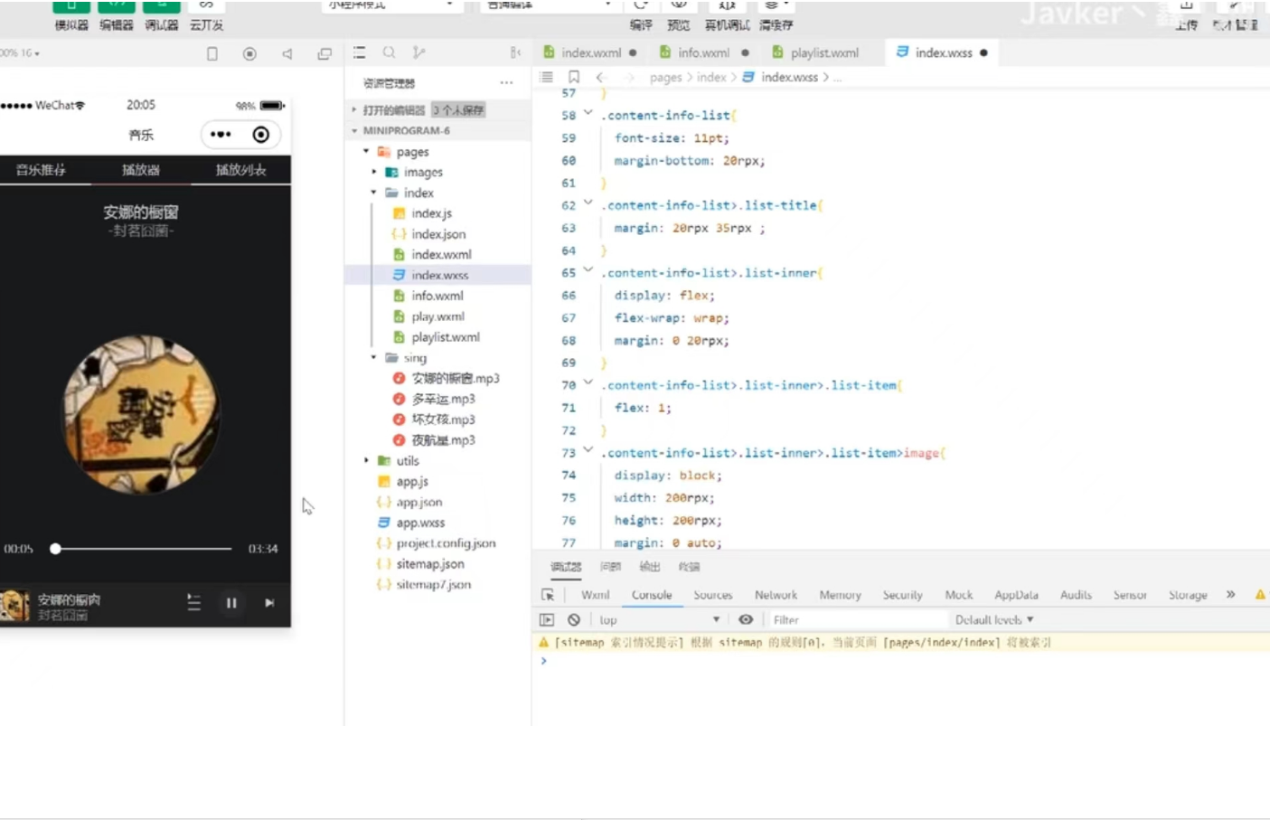Open sitemap.json file
This screenshot has height=820, width=1270.
[430, 564]
